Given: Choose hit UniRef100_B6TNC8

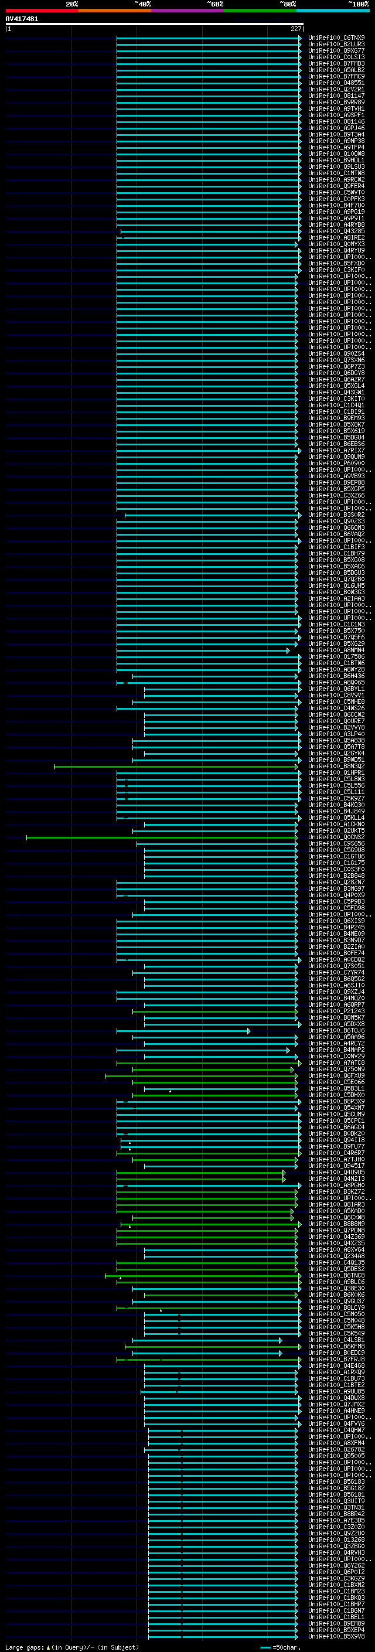Looking at the screenshot, I should (x=336, y=1276).
